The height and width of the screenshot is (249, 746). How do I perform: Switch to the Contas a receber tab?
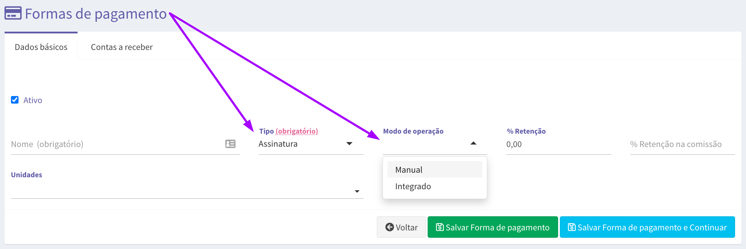point(122,47)
